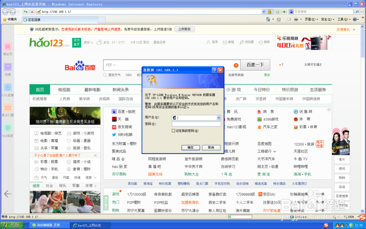
Task: Select the 最新电影 navigation tab
Action: pyautogui.click(x=93, y=90)
